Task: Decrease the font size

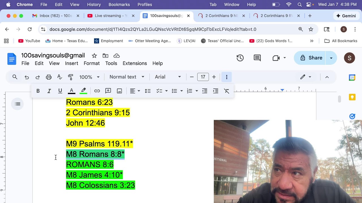Action: 192,77
